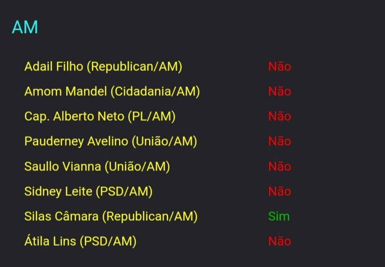The width and height of the screenshot is (385, 267).
Task: Open Amom Mandel's name entry
Action: click(x=65, y=92)
